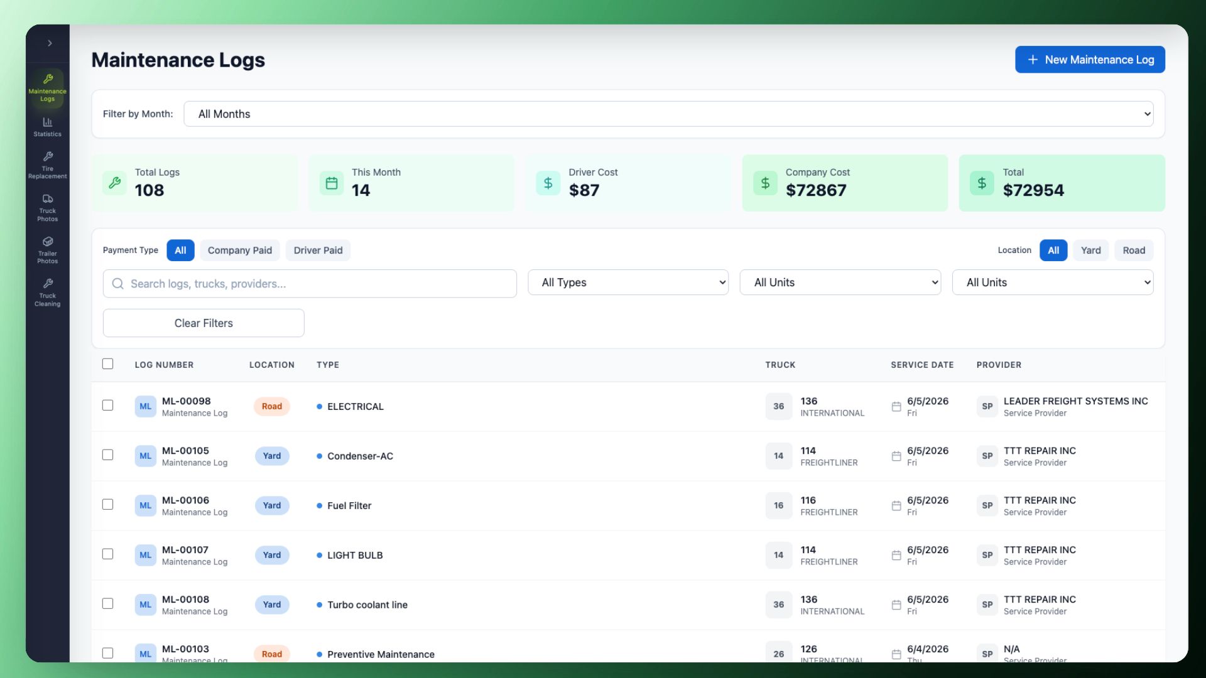Click the ML badge for ML-00107
Viewport: 1206px width, 678px height.
point(145,555)
